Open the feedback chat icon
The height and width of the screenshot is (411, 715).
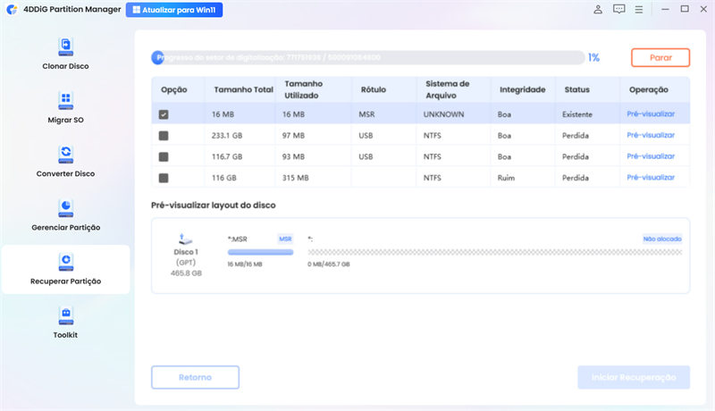(619, 10)
